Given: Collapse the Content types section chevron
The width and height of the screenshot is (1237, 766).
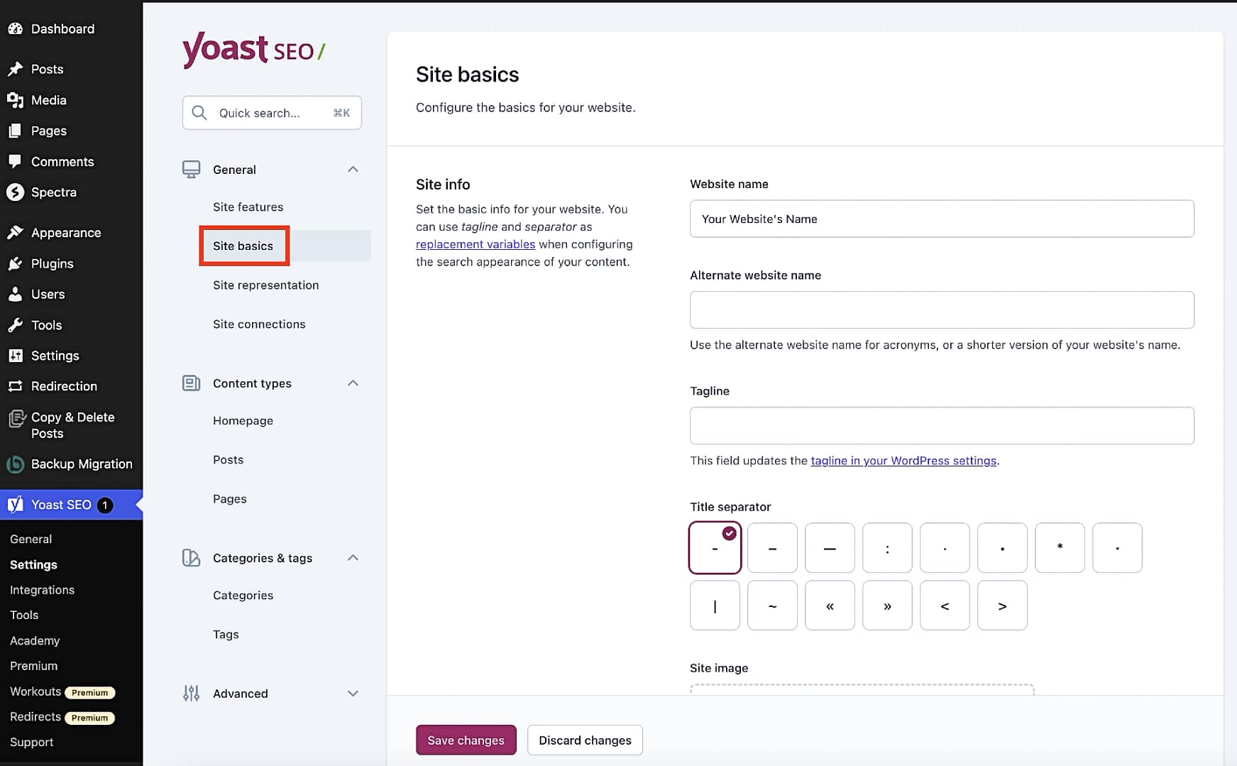Looking at the screenshot, I should click(x=353, y=383).
